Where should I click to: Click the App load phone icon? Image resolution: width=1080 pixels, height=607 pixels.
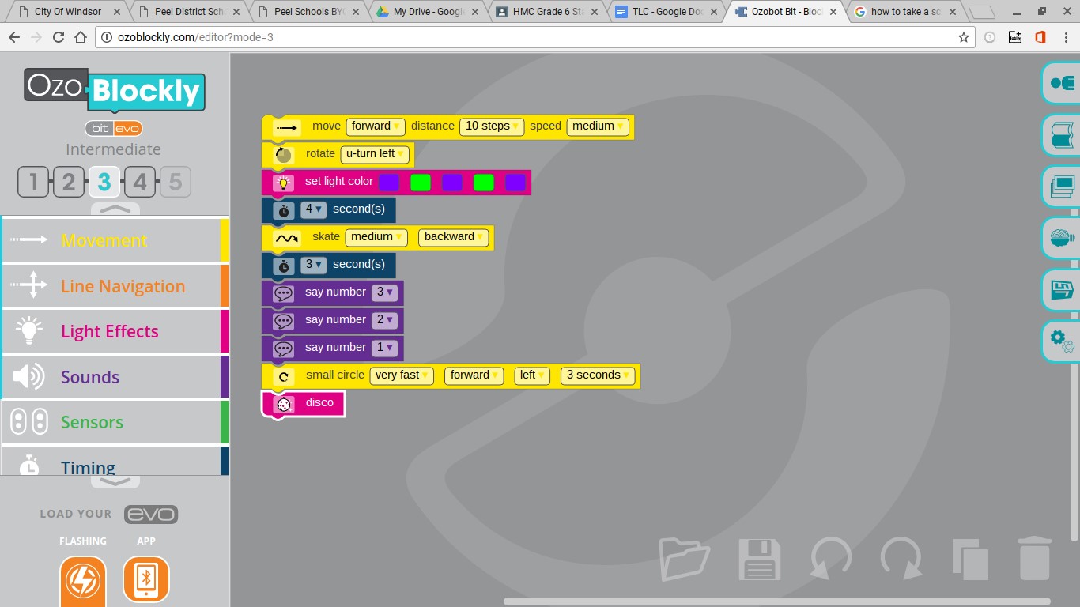(145, 580)
